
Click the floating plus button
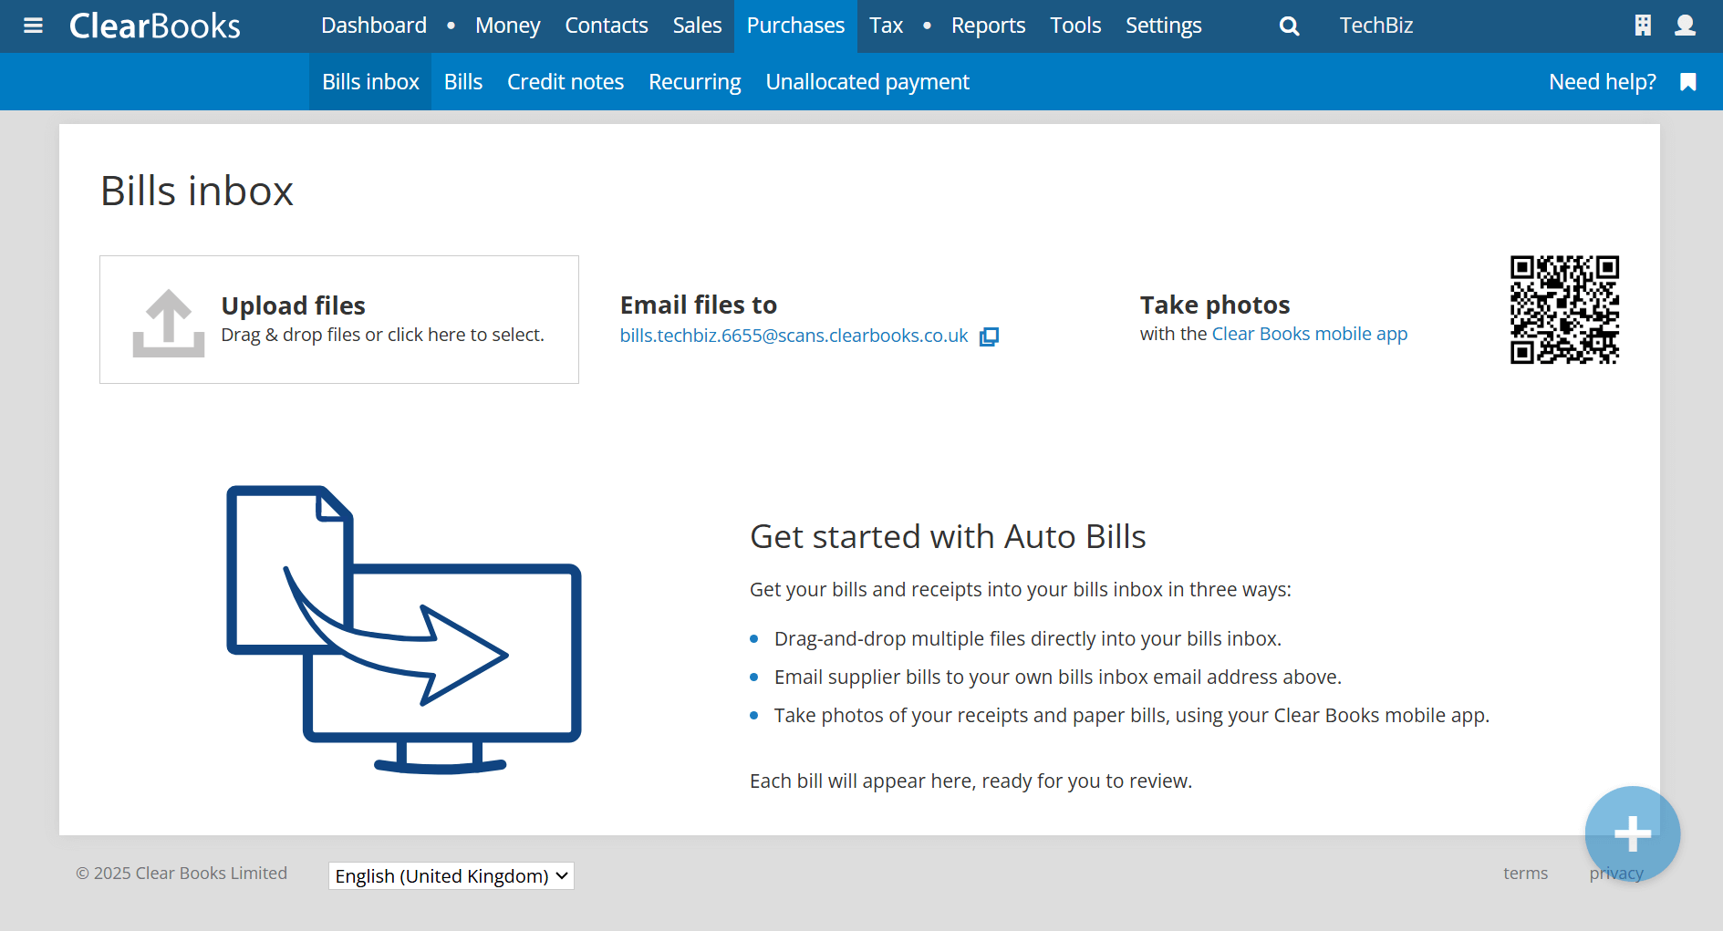[1633, 833]
